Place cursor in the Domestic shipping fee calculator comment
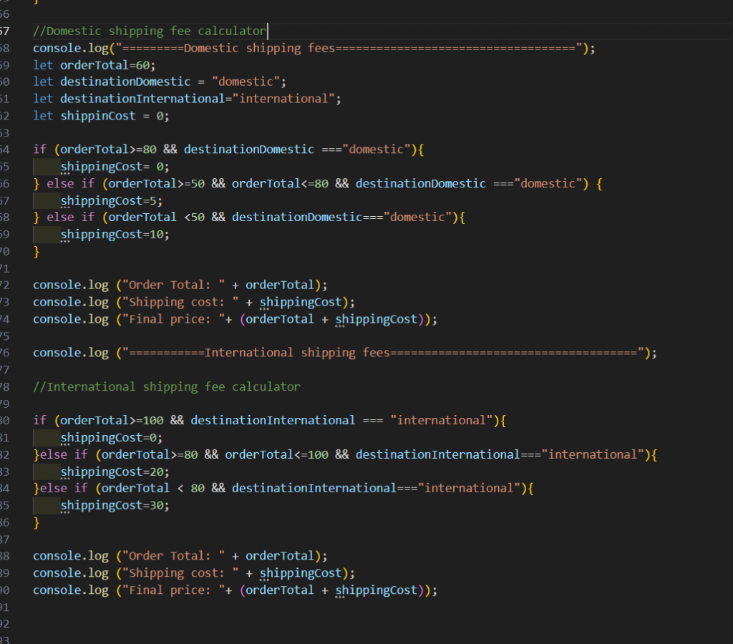The height and width of the screenshot is (644, 733). pyautogui.click(x=150, y=31)
